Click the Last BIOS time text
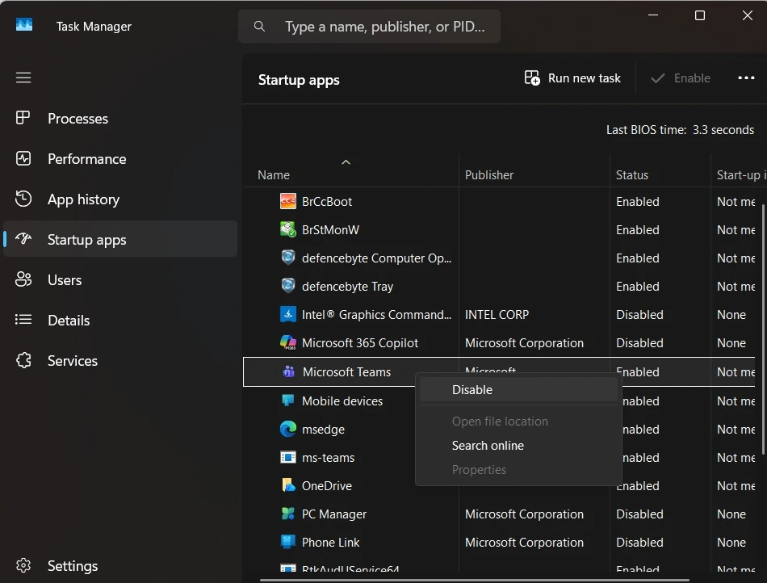767x583 pixels. 680,130
